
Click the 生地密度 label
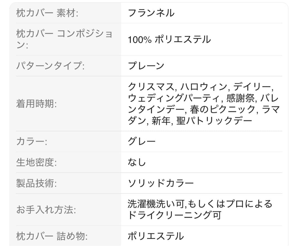point(36,163)
